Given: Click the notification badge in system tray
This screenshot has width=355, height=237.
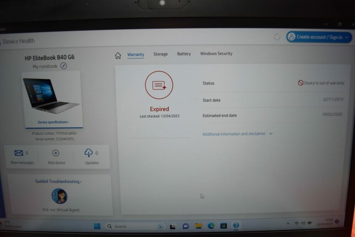Looking at the screenshot, I should coord(337,221).
